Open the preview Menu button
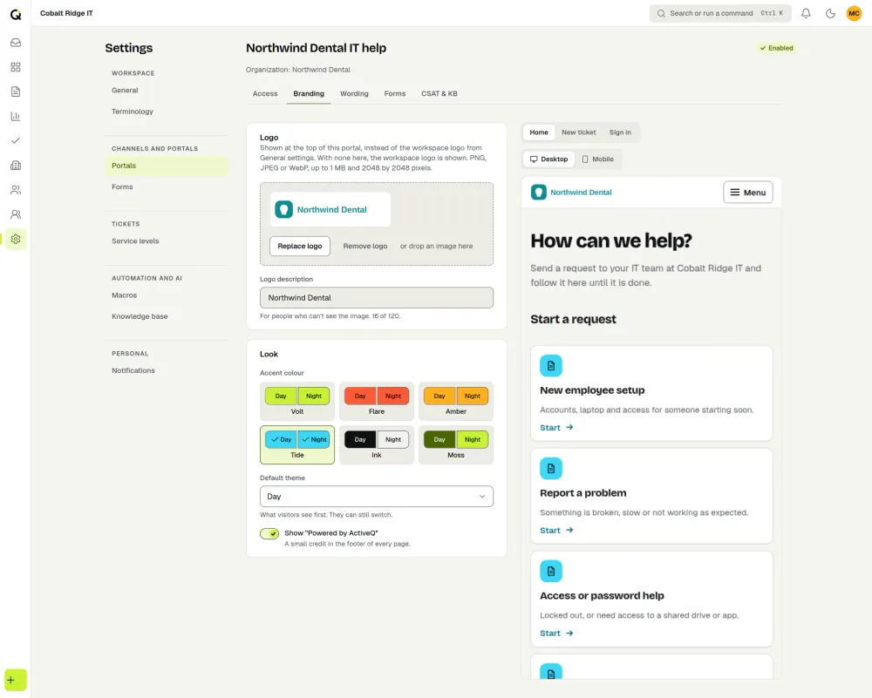 (748, 193)
